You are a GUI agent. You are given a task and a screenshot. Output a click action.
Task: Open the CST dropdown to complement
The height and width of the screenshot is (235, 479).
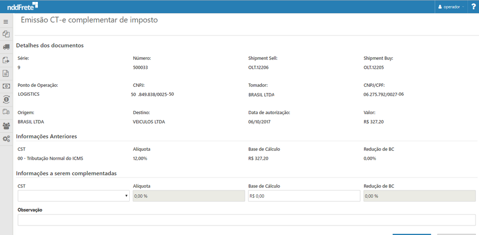coord(74,196)
